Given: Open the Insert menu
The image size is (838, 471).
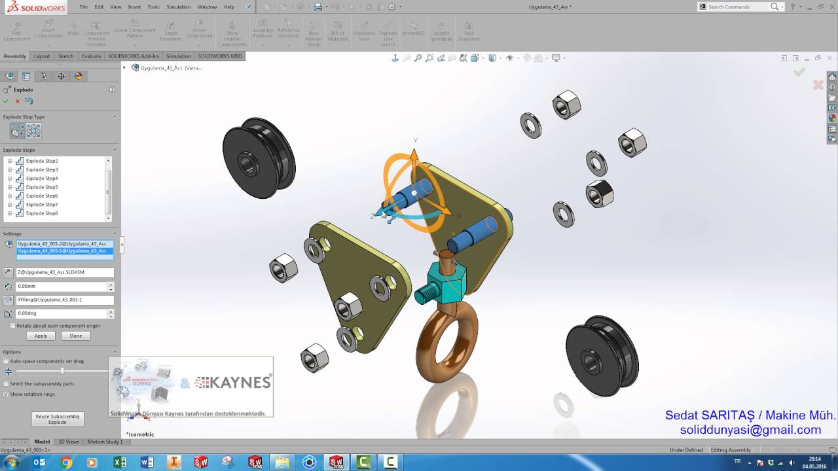Looking at the screenshot, I should 134,7.
